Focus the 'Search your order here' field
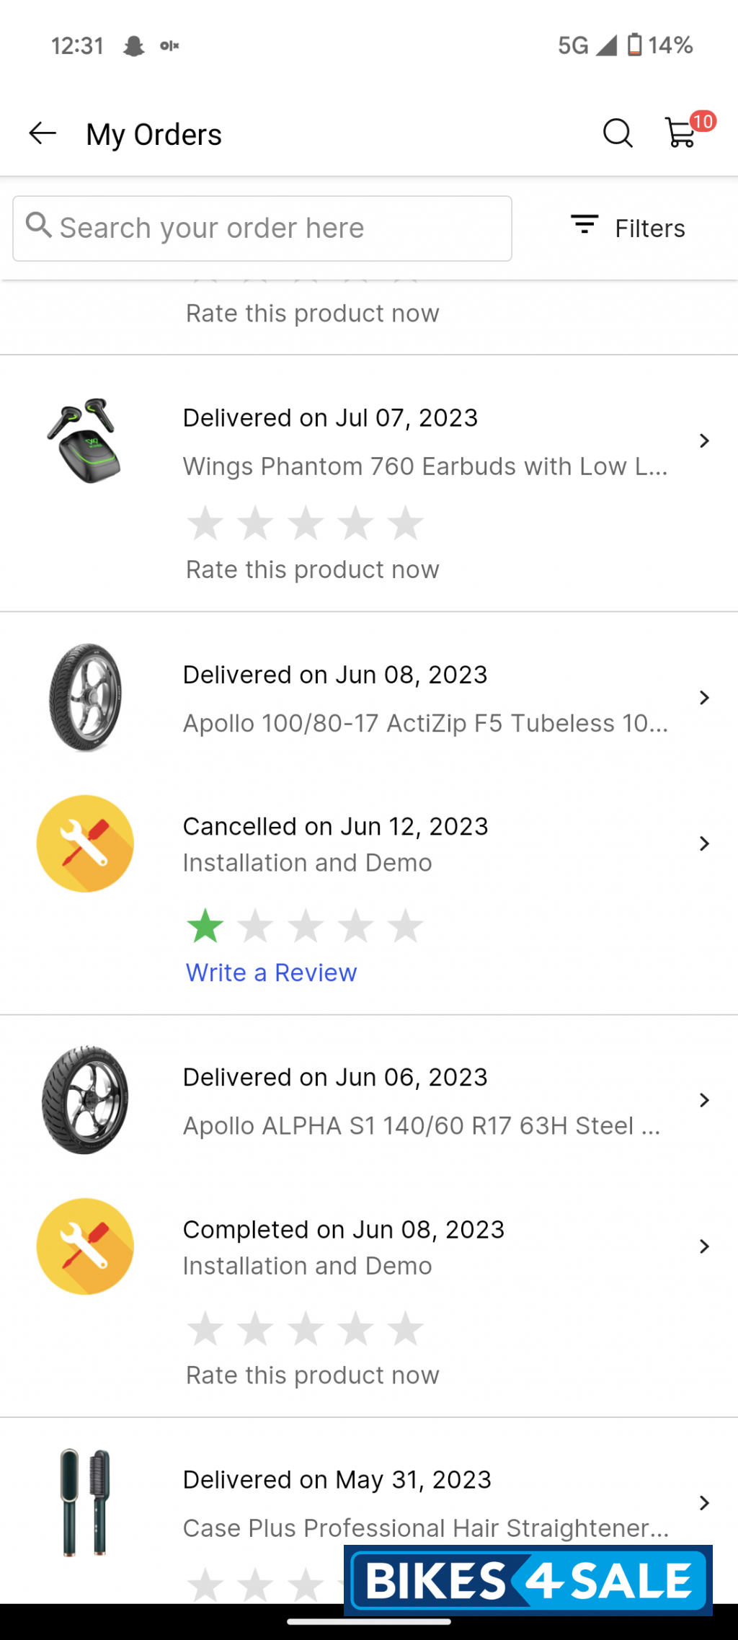Viewport: 738px width, 1640px height. click(x=262, y=228)
